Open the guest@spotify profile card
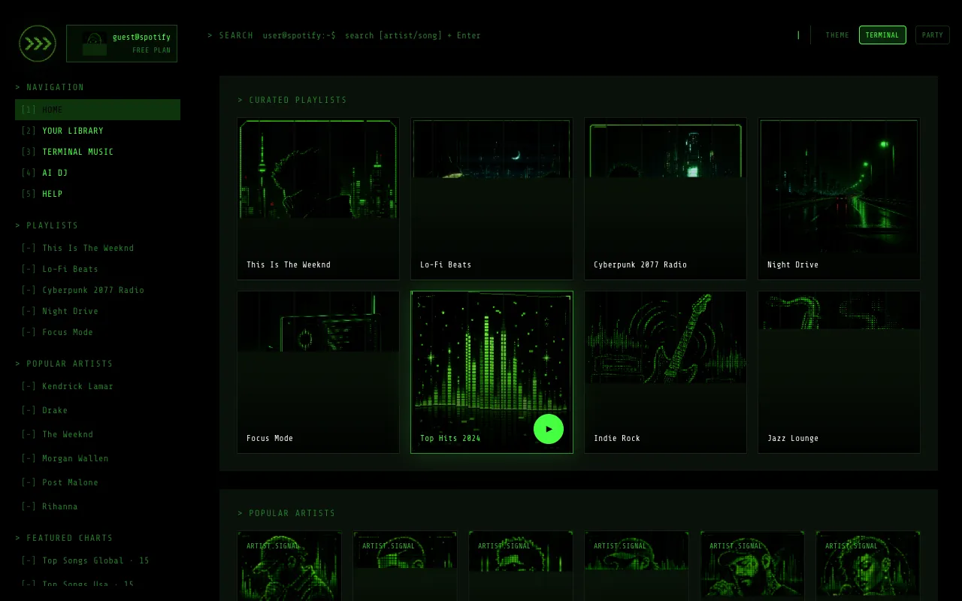This screenshot has width=962, height=601. (x=122, y=44)
